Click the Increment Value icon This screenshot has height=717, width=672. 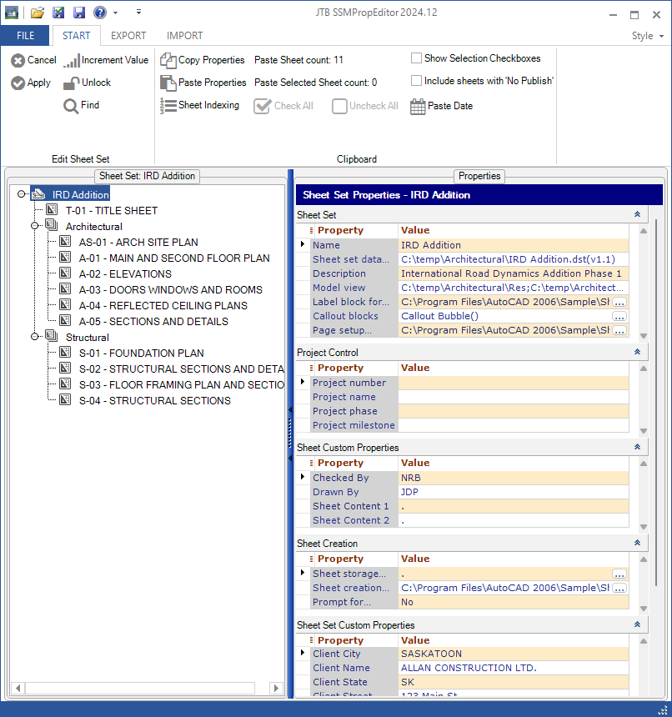(72, 60)
